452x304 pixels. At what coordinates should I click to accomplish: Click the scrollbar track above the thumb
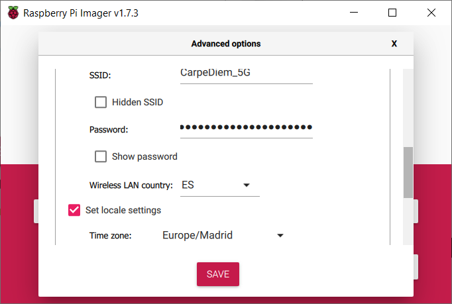tap(408, 108)
